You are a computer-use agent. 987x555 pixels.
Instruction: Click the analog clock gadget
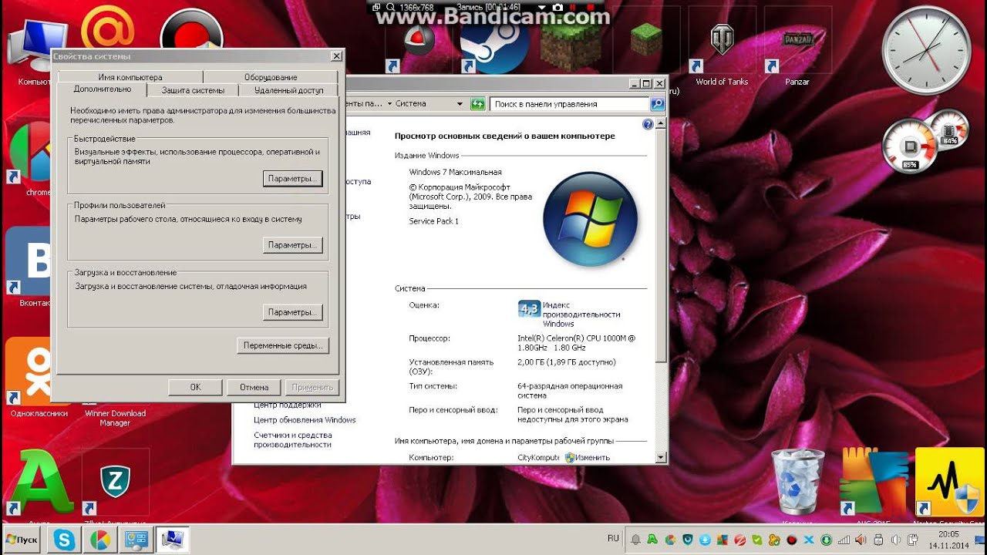[x=925, y=52]
